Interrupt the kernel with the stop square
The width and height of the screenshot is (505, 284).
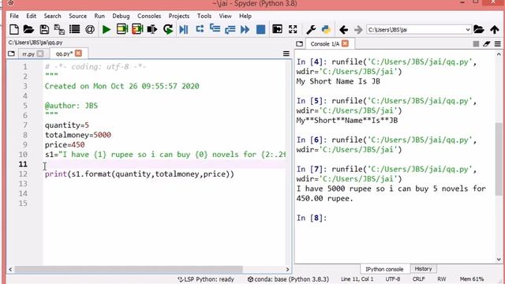pyautogui.click(x=476, y=44)
